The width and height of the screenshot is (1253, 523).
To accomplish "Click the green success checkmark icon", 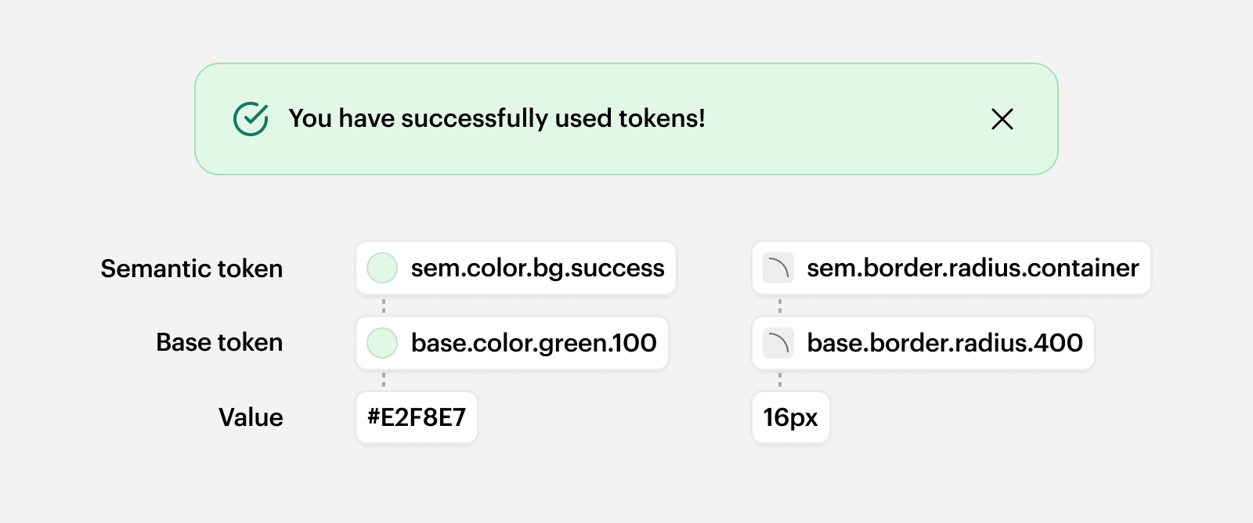I will point(251,119).
